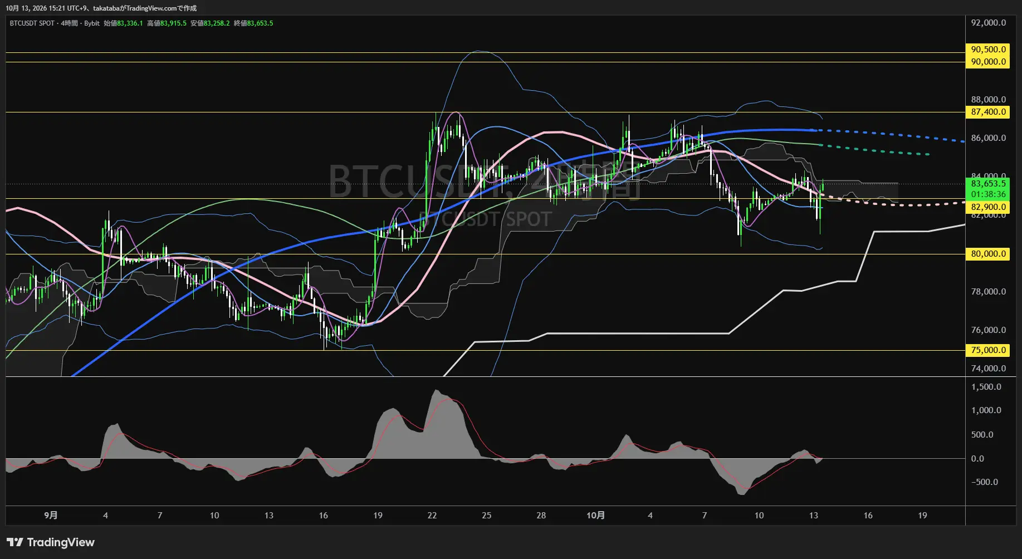Image resolution: width=1022 pixels, height=559 pixels.
Task: Click the 82,900.0 price level label
Action: (x=987, y=207)
